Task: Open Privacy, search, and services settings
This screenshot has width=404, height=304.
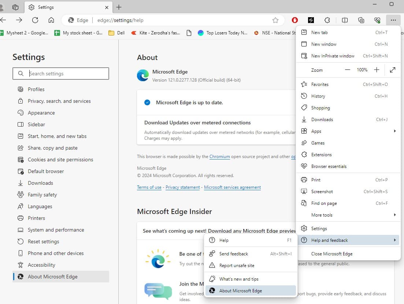Action: [61, 101]
